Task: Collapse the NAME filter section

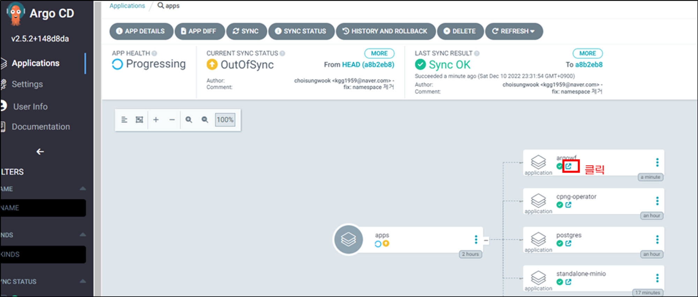Action: coord(83,189)
